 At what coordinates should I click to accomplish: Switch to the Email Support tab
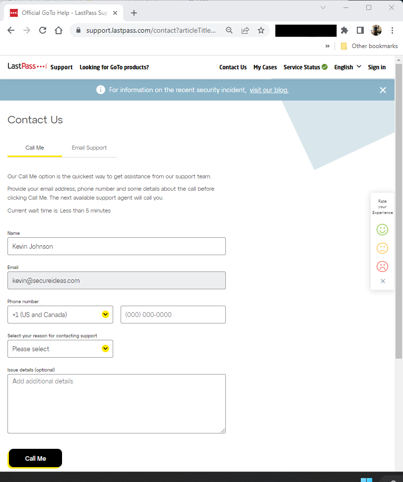coord(89,148)
